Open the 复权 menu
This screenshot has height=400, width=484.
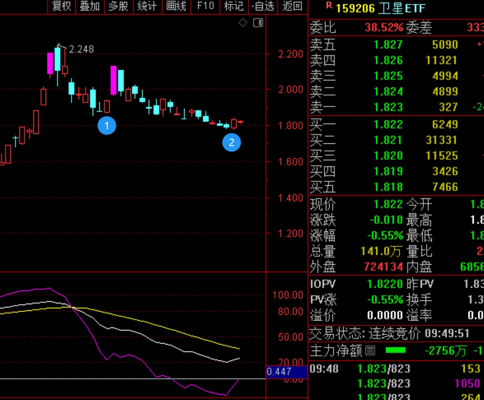pos(61,6)
